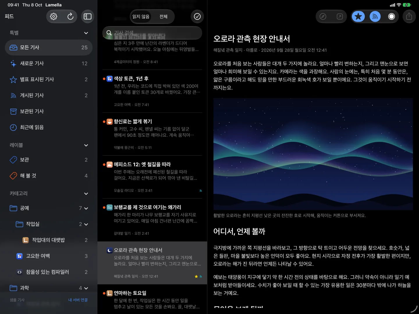Select the 모든 기사 inbox row
This screenshot has width=419, height=314.
point(49,47)
